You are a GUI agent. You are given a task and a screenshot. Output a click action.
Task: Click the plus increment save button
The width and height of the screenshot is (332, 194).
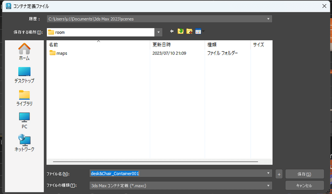[279, 174]
